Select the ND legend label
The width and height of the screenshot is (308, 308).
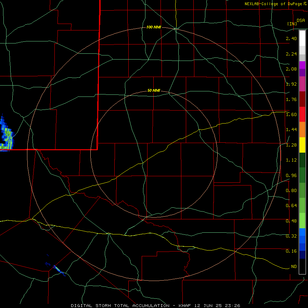pos(294,267)
